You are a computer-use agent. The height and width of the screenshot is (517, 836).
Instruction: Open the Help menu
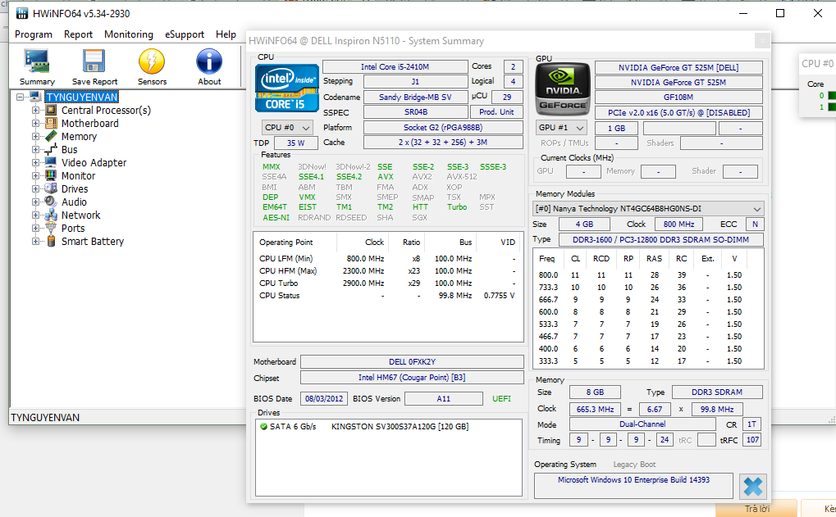click(x=226, y=34)
